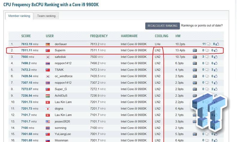Click the flag beside somning
The height and width of the screenshot is (142, 237).
(48, 128)
